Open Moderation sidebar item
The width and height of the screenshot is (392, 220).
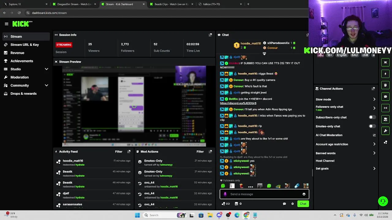coord(26,77)
